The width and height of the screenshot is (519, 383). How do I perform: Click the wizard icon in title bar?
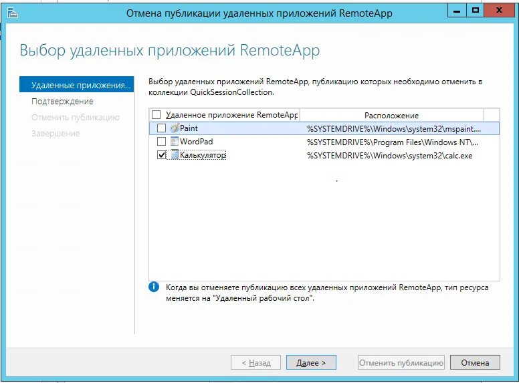click(12, 13)
